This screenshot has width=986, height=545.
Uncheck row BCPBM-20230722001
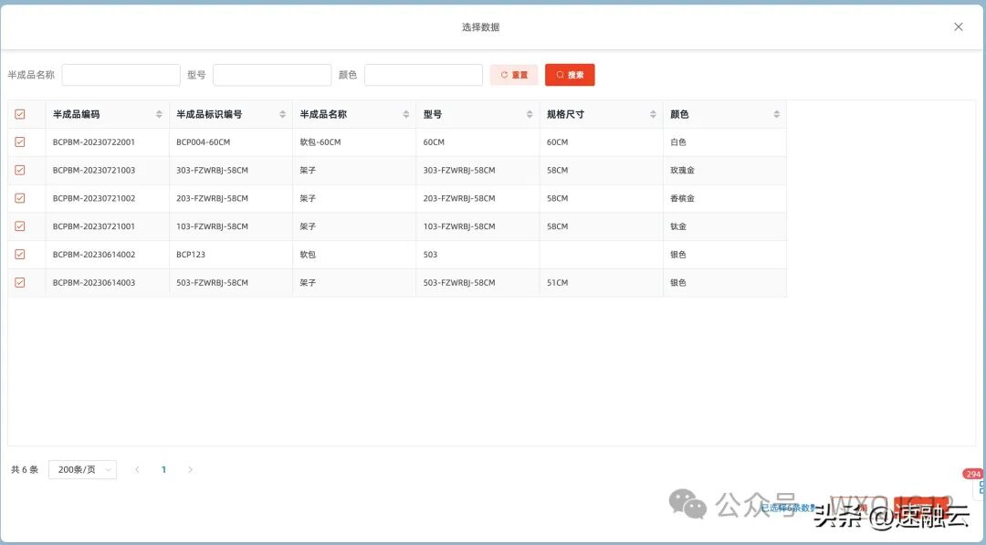[20, 142]
